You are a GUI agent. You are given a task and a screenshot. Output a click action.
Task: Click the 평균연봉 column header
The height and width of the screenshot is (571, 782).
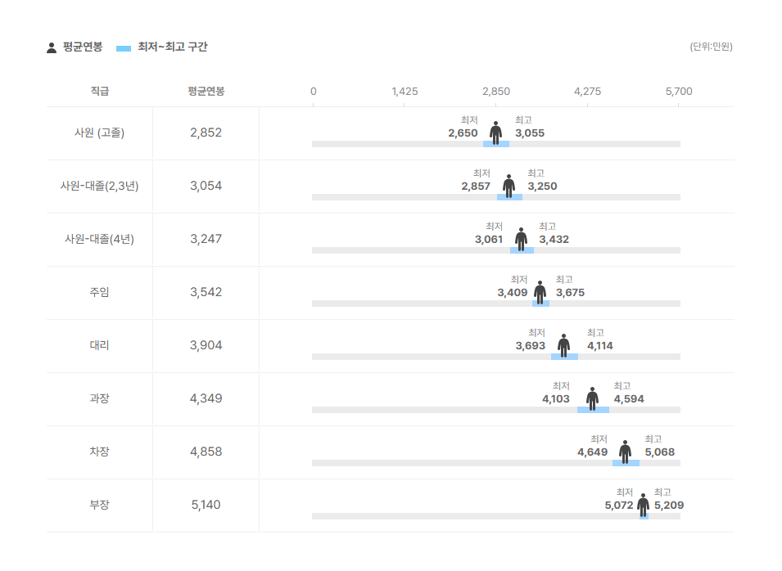coord(206,91)
